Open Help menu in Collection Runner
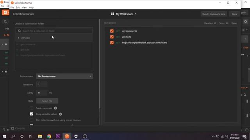250x140 pixels. pyautogui.click(x=31, y=7)
